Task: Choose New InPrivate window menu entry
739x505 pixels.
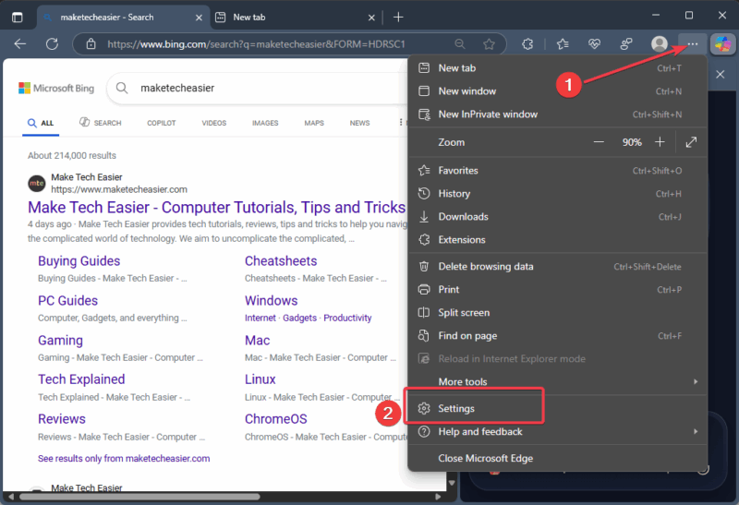Action: pos(488,114)
